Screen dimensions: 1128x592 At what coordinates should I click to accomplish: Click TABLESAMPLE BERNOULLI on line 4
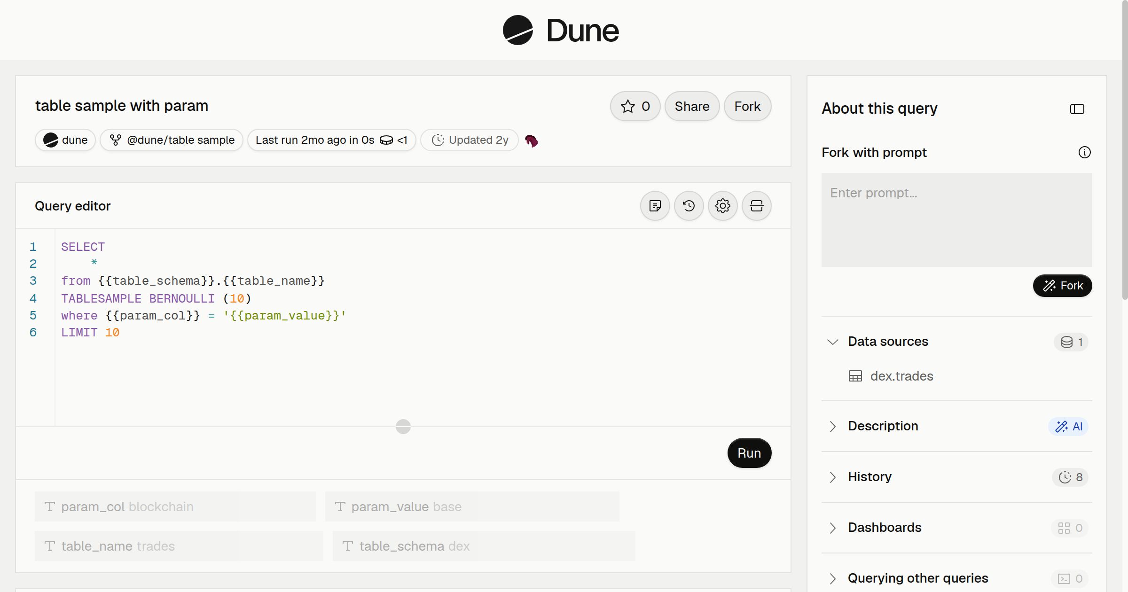[x=138, y=298]
